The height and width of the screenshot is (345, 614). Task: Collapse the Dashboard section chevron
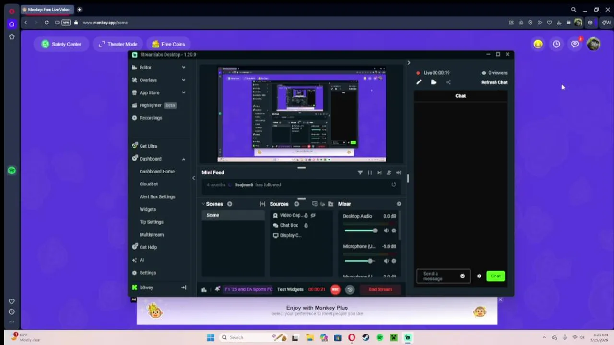pos(183,159)
